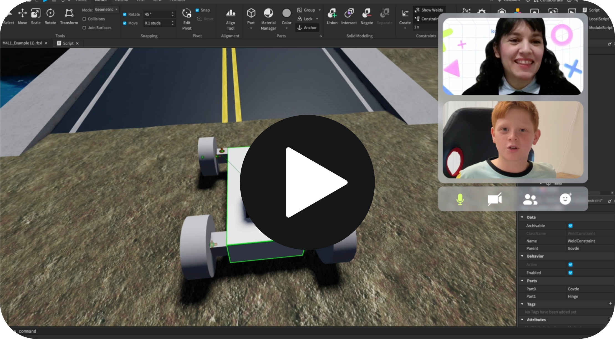This screenshot has height=339, width=615.
Task: Mute the microphone in the call
Action: click(460, 199)
